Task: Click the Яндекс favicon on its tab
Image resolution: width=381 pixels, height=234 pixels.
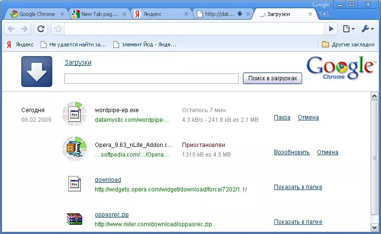Action: (137, 14)
